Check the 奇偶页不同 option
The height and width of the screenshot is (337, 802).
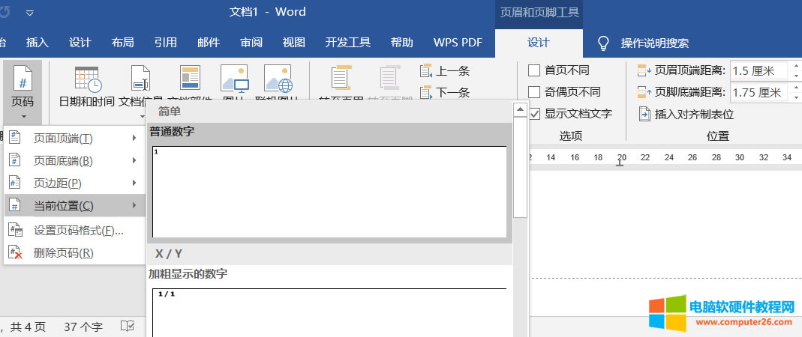coord(535,92)
